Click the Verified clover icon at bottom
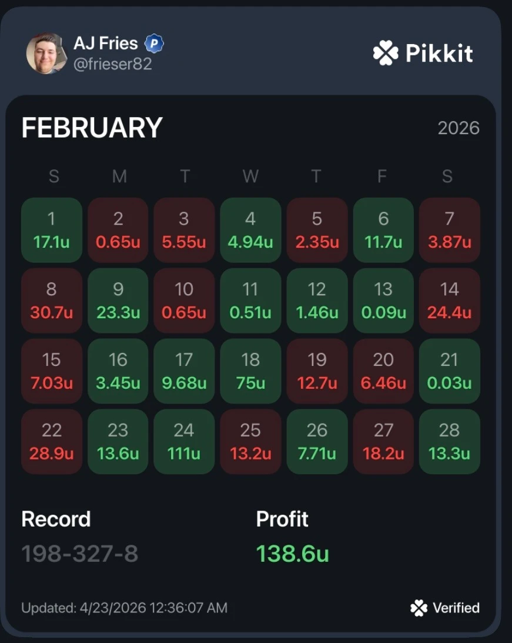This screenshot has width=512, height=643. (x=419, y=608)
